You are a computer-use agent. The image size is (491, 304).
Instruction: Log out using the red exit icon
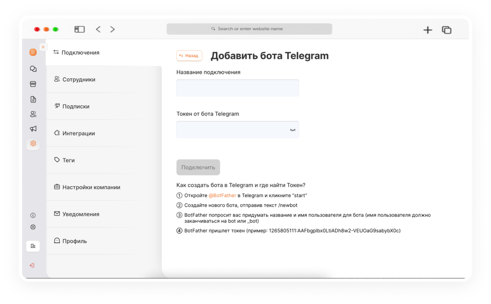32,265
